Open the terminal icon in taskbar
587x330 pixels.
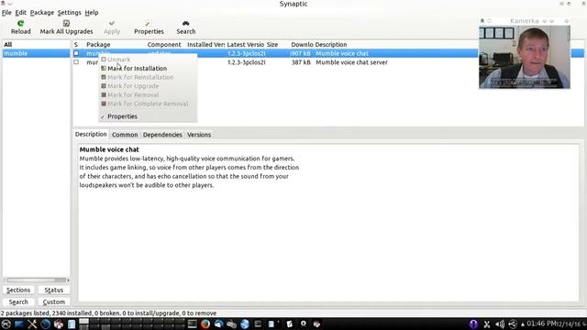click(x=192, y=324)
